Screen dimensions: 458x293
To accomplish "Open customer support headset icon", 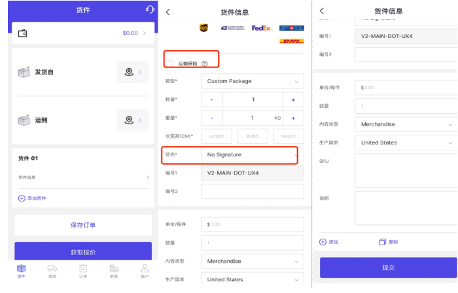I will tap(150, 9).
